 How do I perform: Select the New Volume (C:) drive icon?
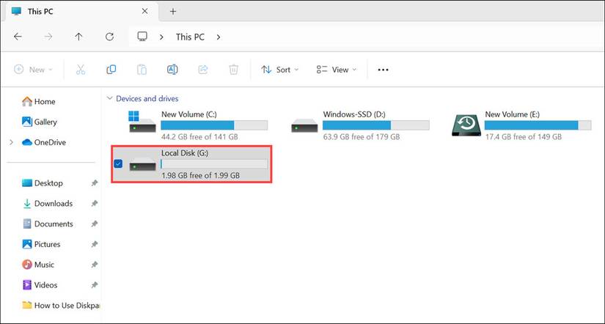(142, 122)
